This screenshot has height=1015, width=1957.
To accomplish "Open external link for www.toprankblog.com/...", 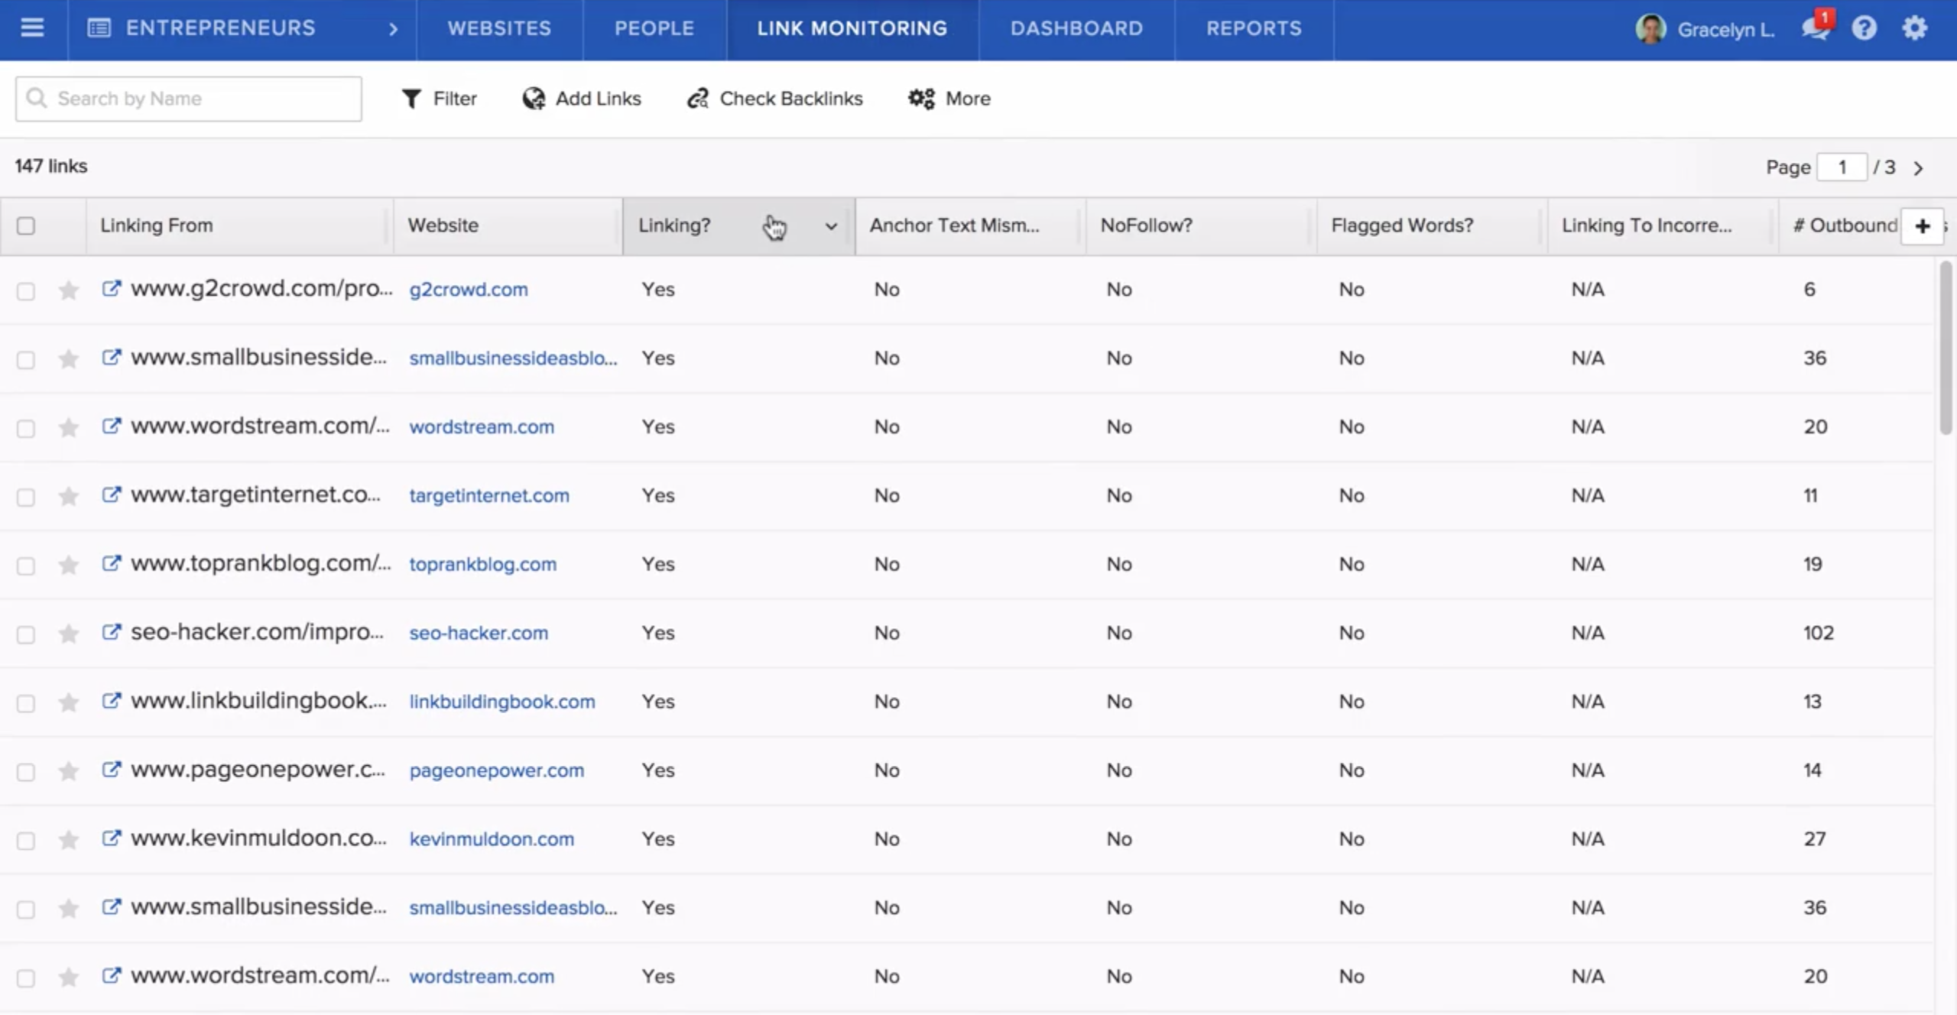I will pyautogui.click(x=112, y=563).
